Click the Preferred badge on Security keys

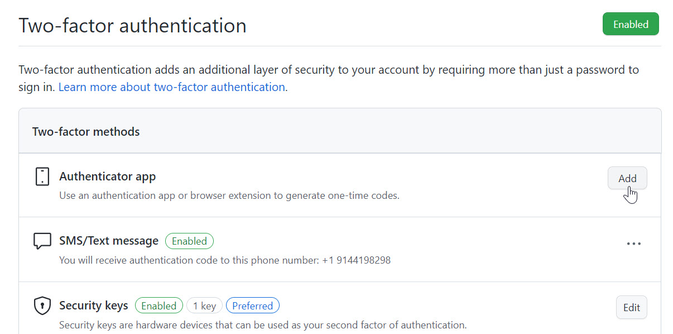pos(252,306)
